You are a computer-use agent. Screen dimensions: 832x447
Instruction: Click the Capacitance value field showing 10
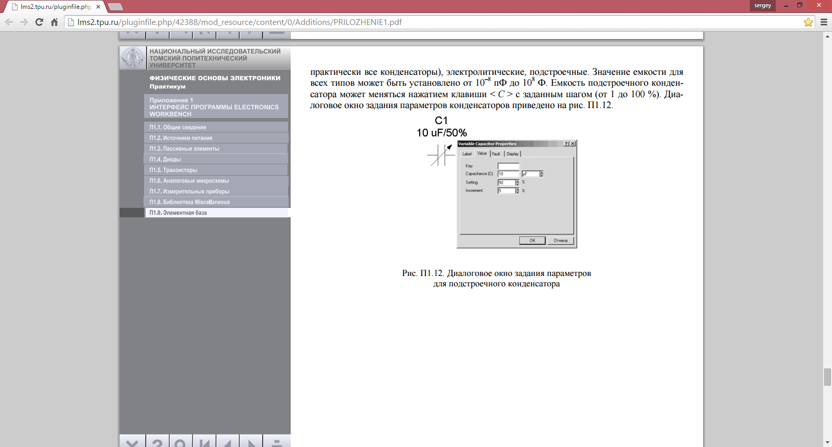click(x=508, y=174)
